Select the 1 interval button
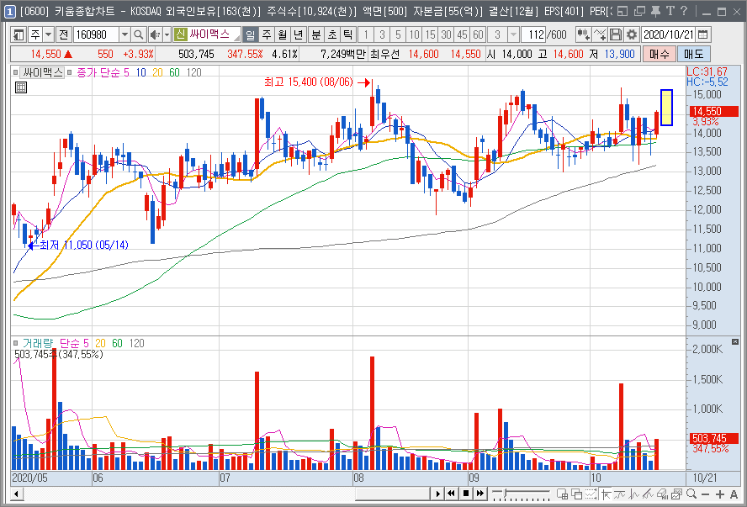 pos(366,34)
